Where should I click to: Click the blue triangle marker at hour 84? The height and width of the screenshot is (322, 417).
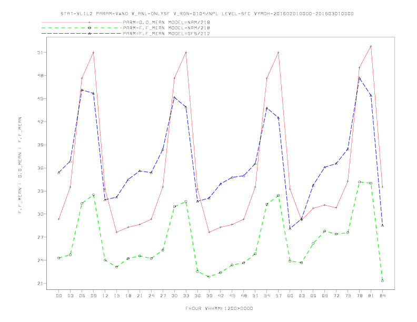(x=382, y=225)
